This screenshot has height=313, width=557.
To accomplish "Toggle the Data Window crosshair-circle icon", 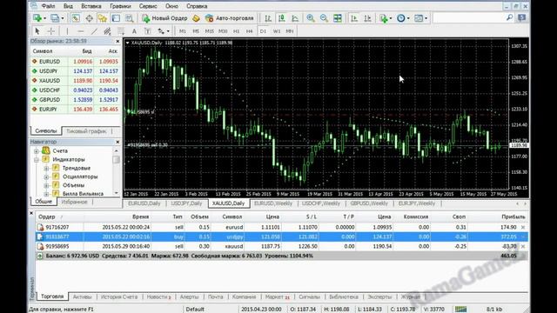I will coord(89,17).
